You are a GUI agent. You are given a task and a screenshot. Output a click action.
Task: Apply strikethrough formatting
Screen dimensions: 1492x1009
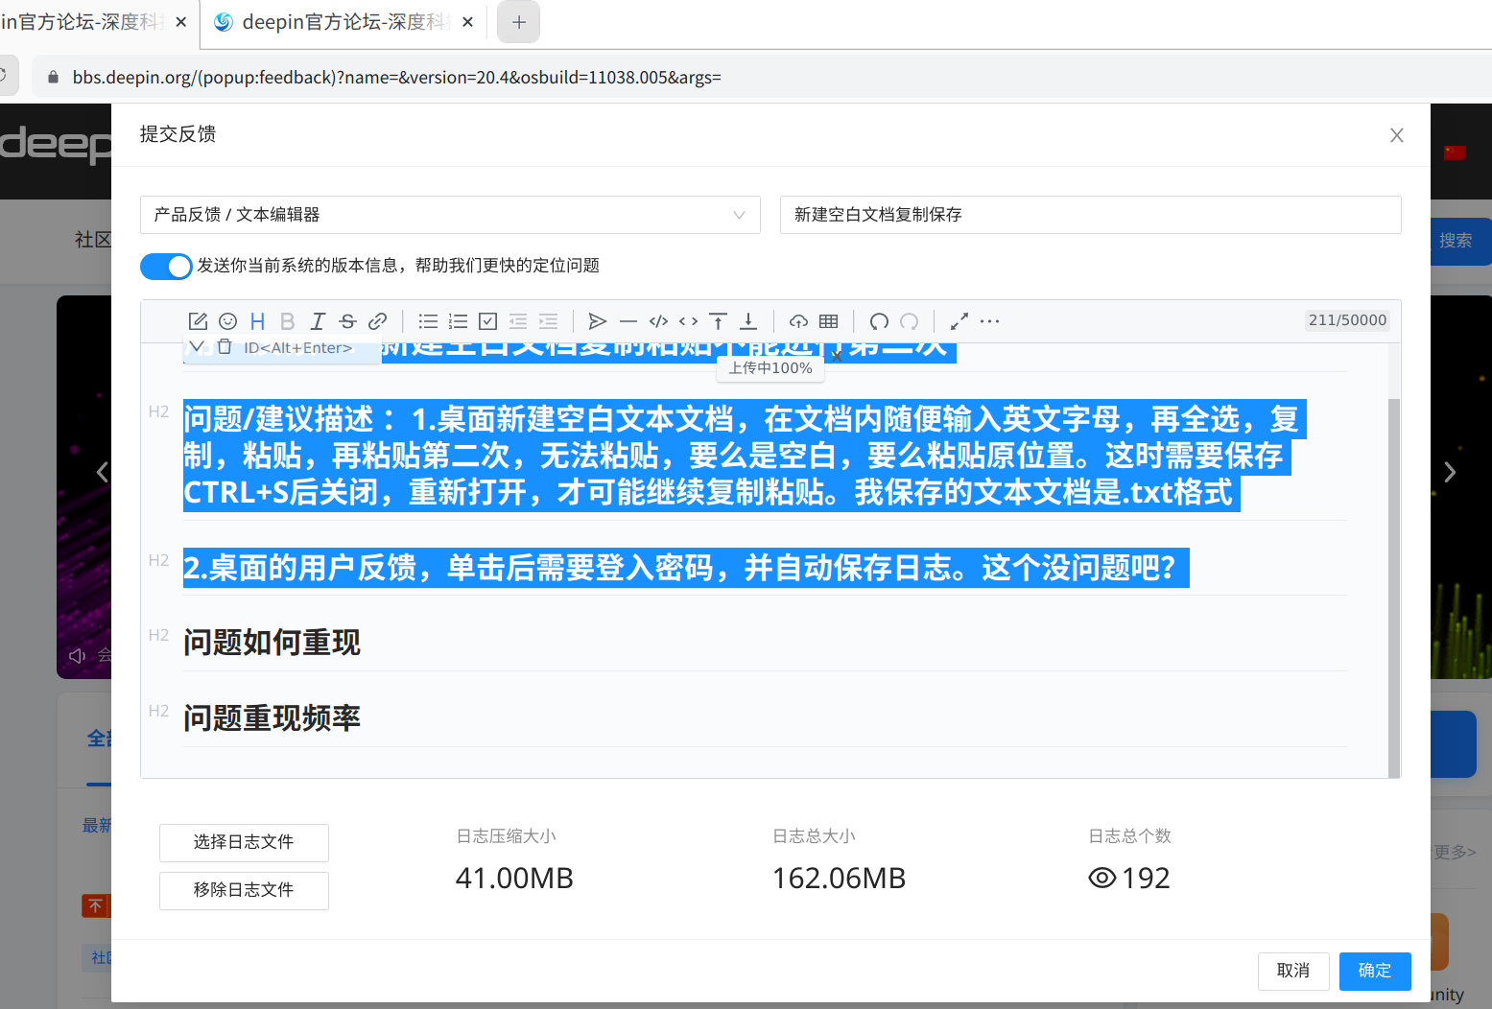pos(347,321)
